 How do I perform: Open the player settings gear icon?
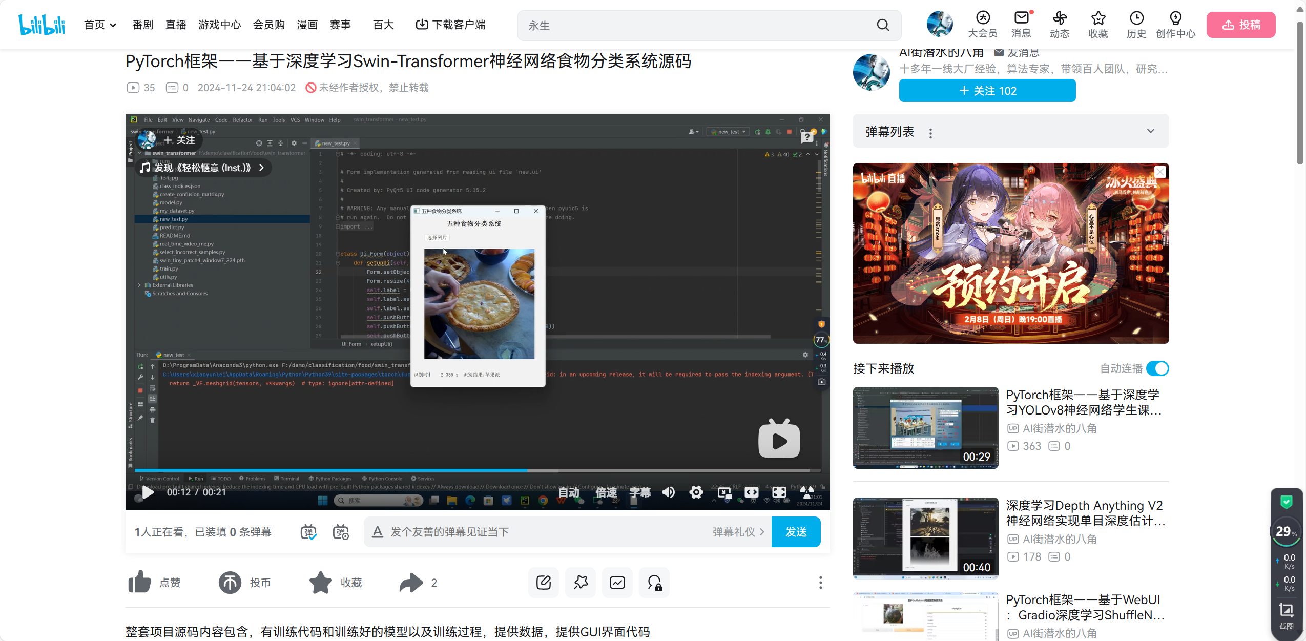click(x=696, y=492)
